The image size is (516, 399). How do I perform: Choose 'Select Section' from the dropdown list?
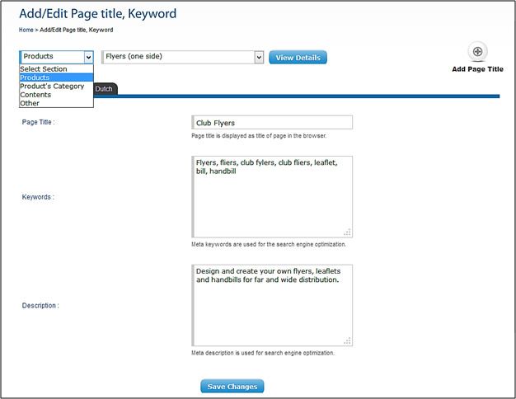tap(44, 69)
